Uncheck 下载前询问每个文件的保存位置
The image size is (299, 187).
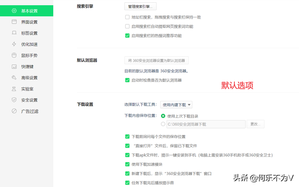tap(127, 137)
